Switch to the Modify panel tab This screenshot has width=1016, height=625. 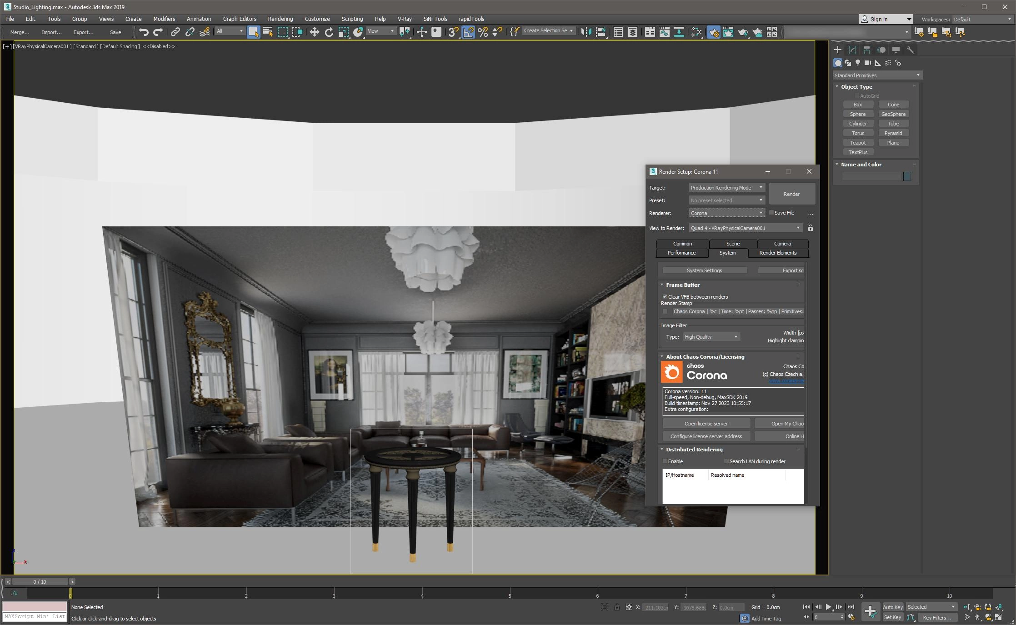(x=852, y=50)
